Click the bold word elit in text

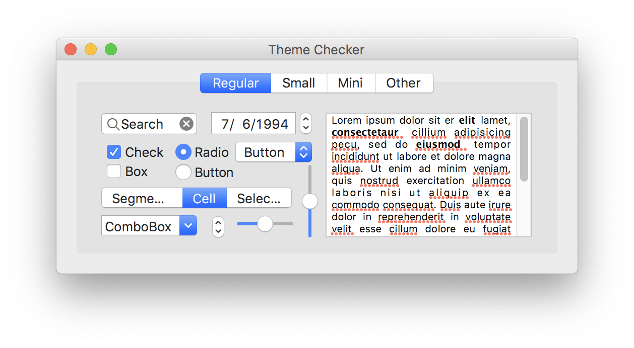467,120
